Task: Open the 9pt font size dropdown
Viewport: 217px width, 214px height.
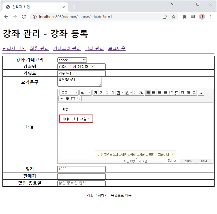Action: click(x=85, y=93)
